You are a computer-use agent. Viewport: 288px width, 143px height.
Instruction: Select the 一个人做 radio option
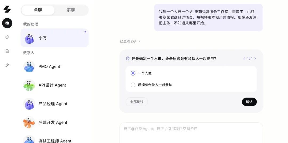pos(133,73)
